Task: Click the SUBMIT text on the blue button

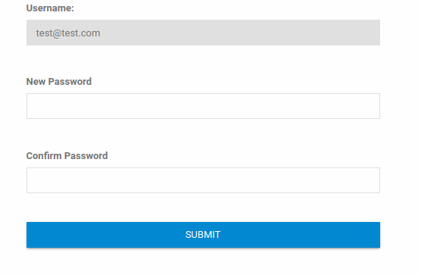Action: (203, 235)
